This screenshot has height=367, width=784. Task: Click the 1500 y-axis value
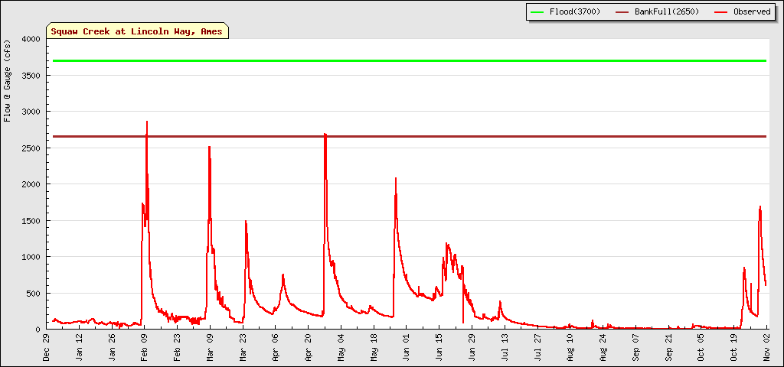tap(32, 221)
